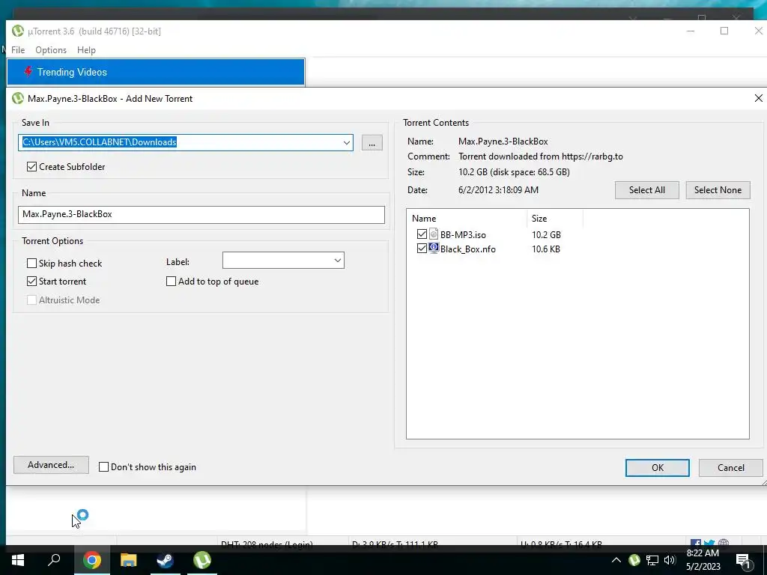This screenshot has height=575, width=767.
Task: Select BB-MP3.iso file name row
Action: (463, 234)
